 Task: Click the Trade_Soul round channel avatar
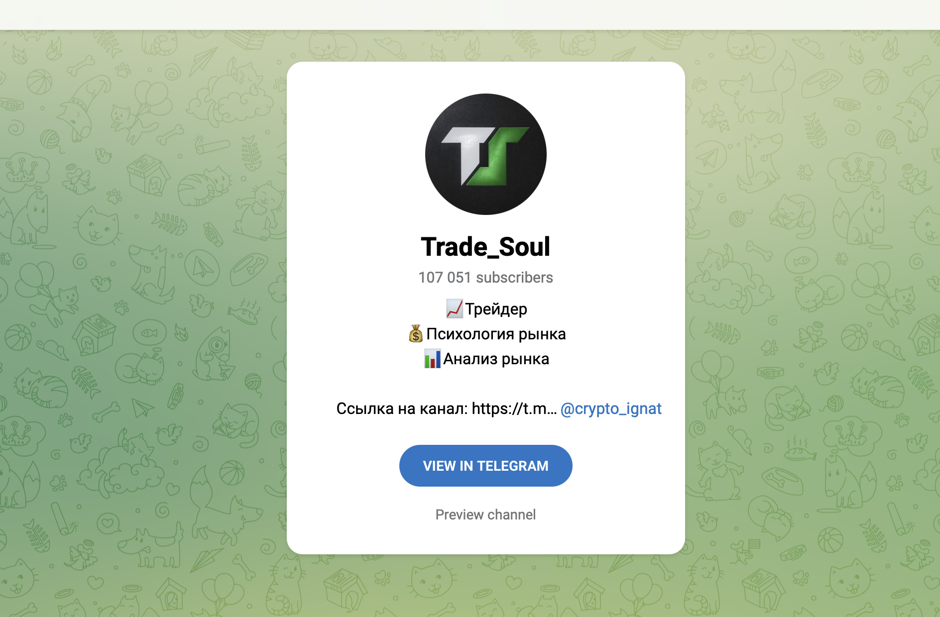coord(485,154)
